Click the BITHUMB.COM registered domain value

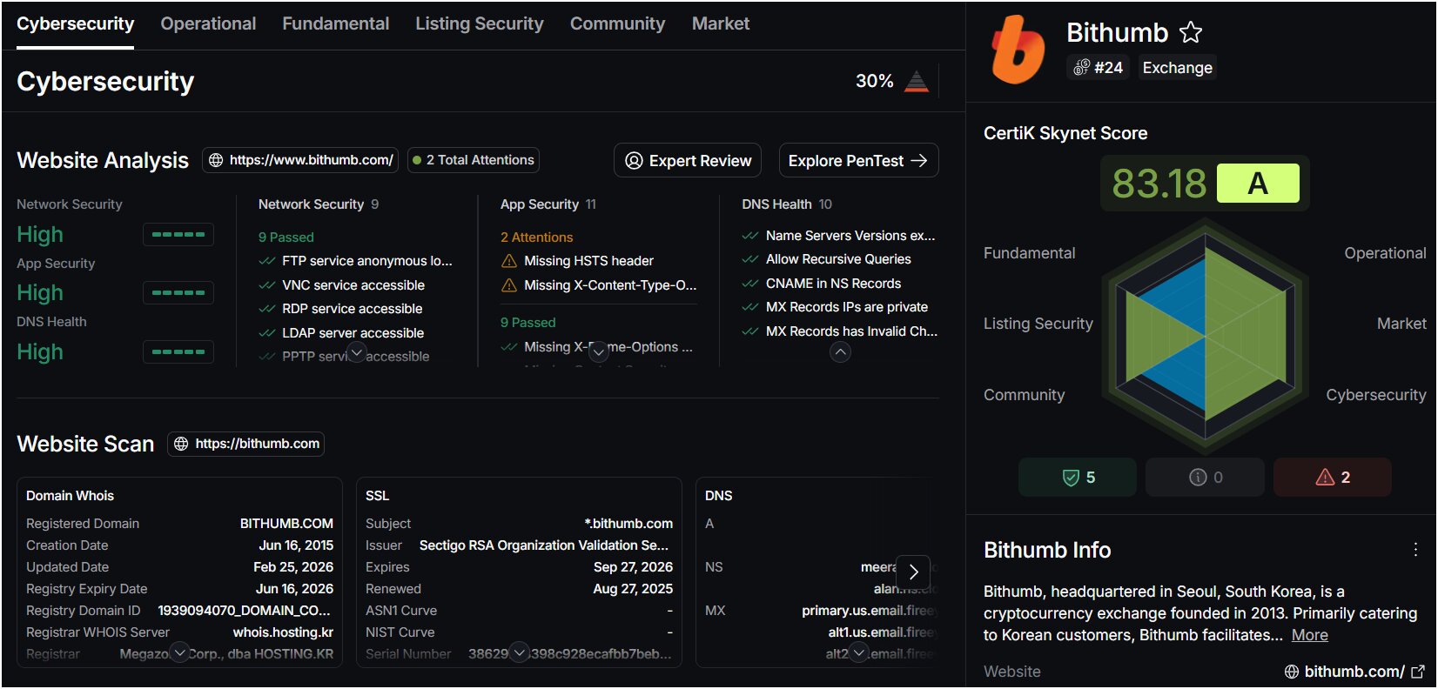tap(286, 524)
